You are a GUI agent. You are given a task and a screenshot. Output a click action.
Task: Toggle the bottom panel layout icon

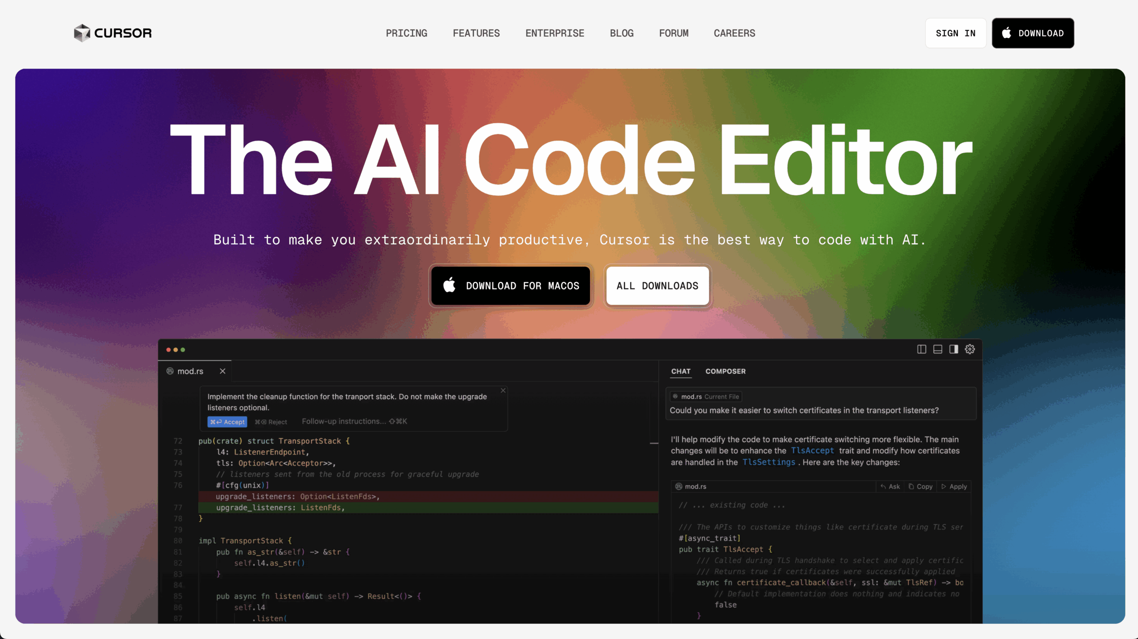pyautogui.click(x=938, y=350)
